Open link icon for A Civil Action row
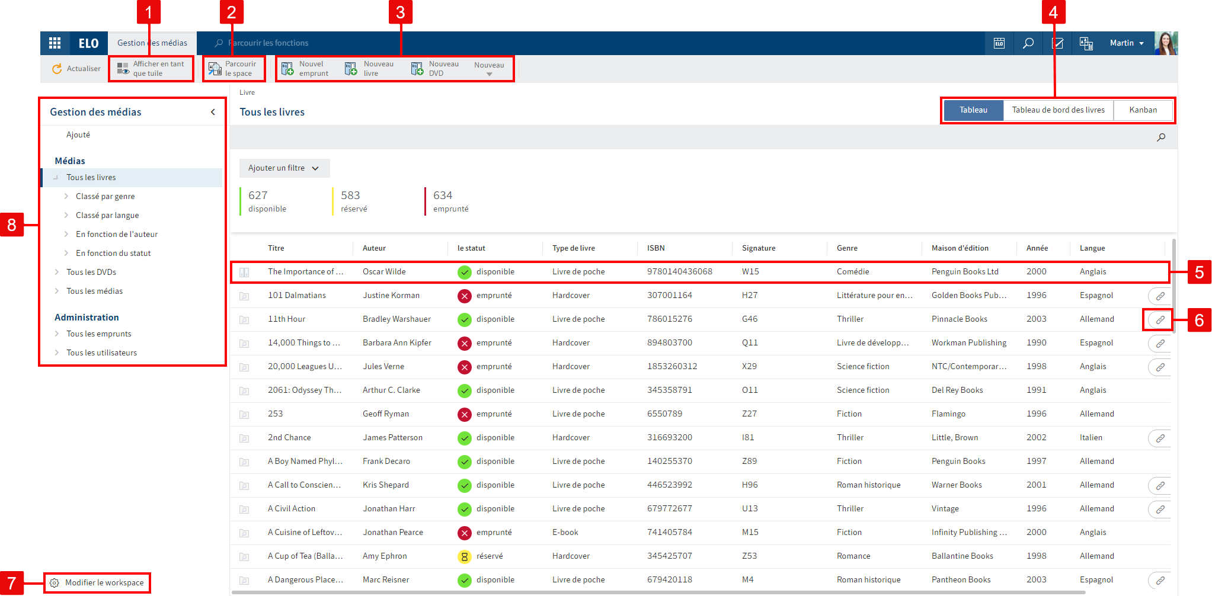Viewport: 1212px width, 596px height. point(1160,510)
